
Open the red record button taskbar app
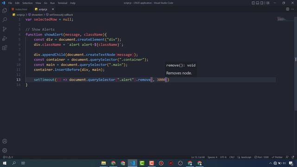tap(161, 163)
